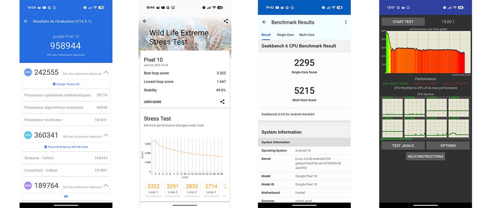Tap the Operating System Android 16 row
The image size is (491, 208).
tap(304, 151)
